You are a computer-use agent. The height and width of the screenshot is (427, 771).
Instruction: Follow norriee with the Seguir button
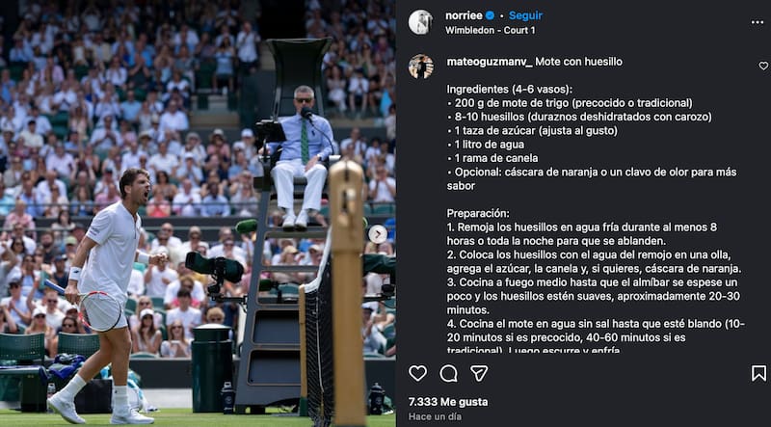[525, 15]
